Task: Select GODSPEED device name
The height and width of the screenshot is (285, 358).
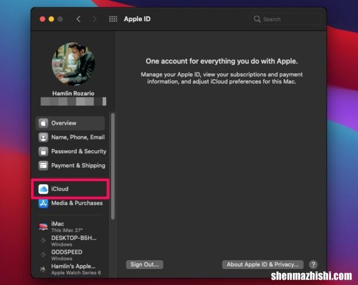Action: (67, 252)
